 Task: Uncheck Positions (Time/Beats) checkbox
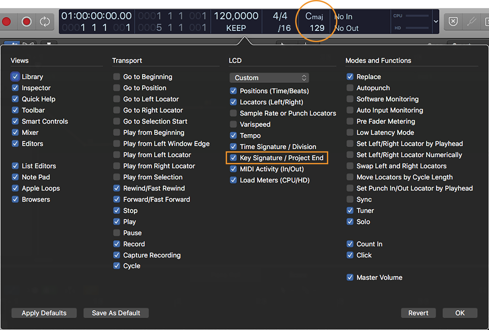point(233,91)
